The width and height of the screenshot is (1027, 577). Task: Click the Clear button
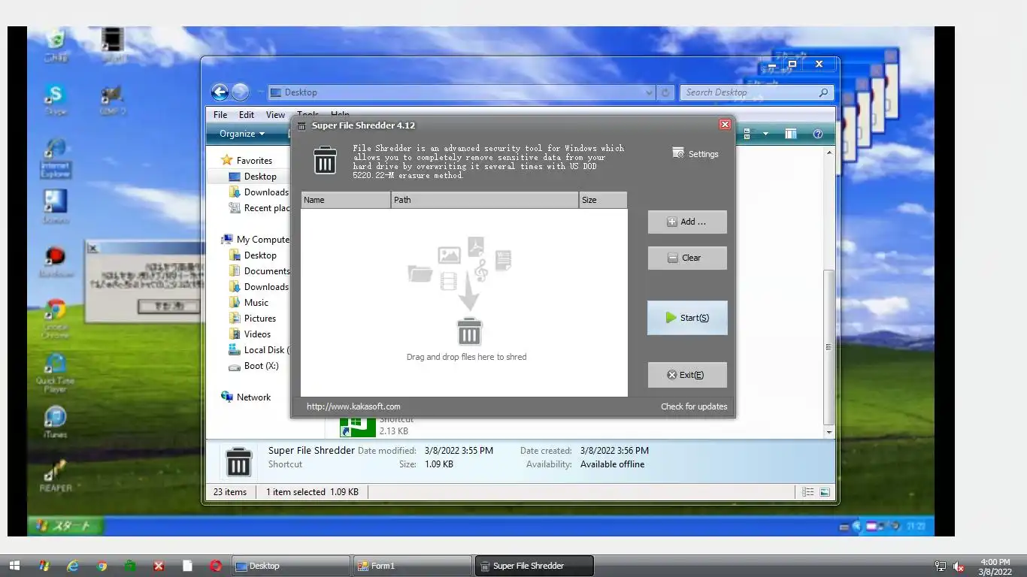687,258
